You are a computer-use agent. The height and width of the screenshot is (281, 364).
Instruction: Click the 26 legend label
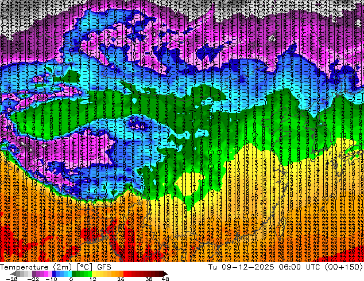[121, 279]
